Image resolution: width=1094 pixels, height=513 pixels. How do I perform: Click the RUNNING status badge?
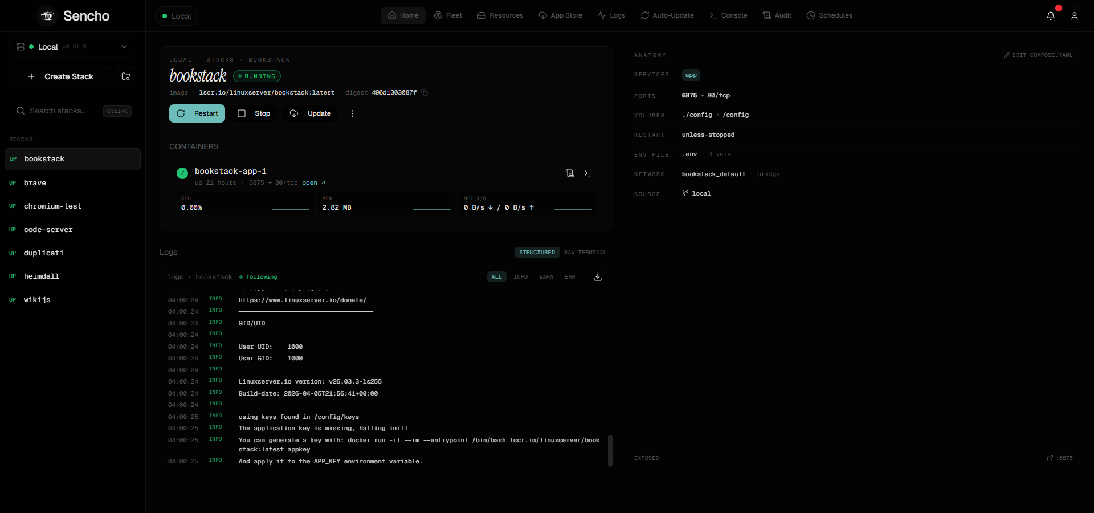(x=257, y=76)
